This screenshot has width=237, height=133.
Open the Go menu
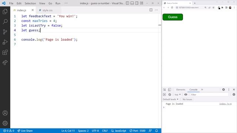coord(50,3)
